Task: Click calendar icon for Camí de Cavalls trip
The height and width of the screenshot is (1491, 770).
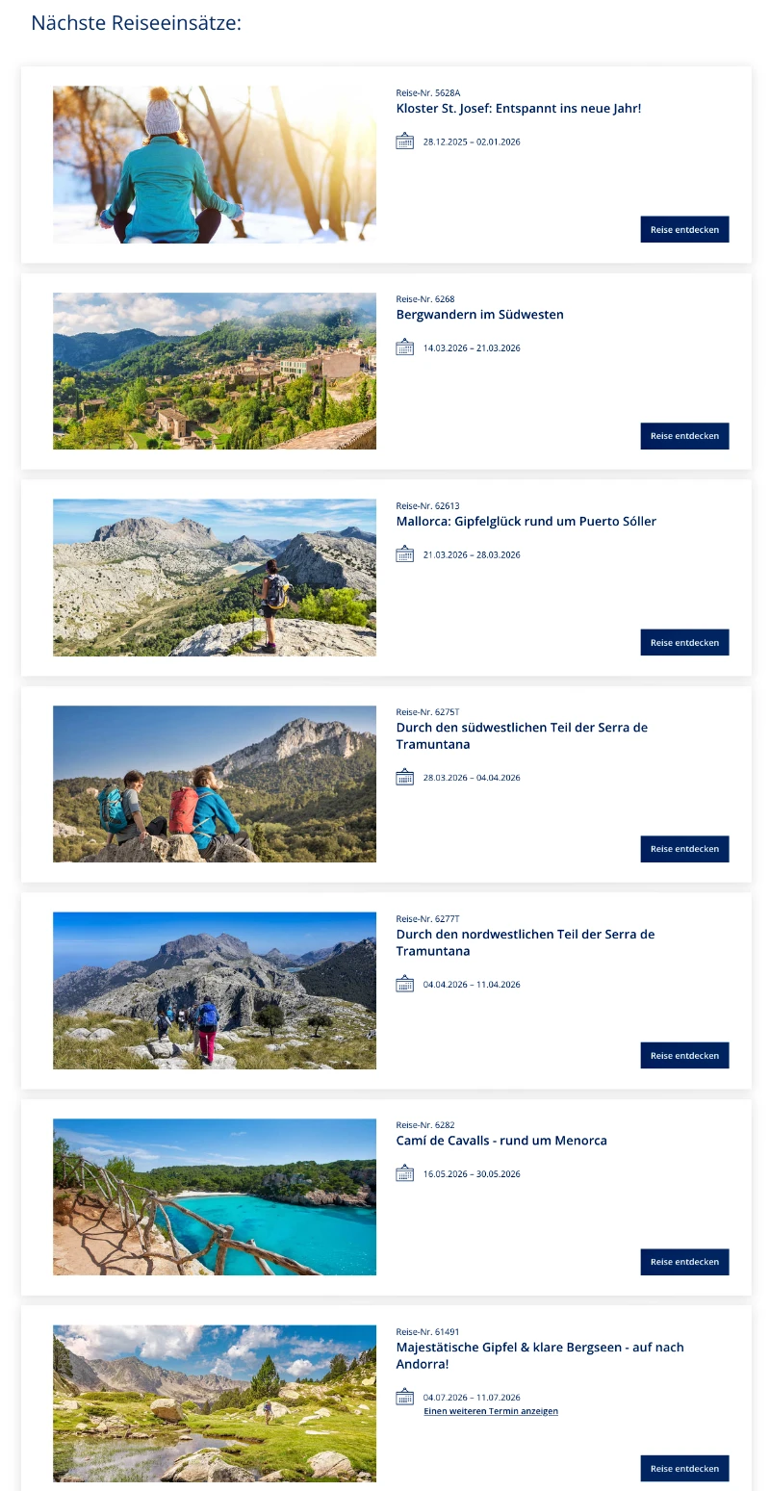Action: click(404, 1173)
